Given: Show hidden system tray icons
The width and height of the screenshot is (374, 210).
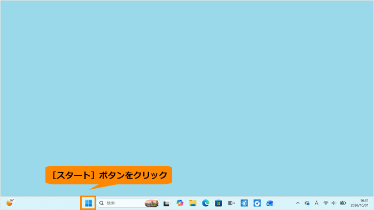Looking at the screenshot, I should 298,203.
